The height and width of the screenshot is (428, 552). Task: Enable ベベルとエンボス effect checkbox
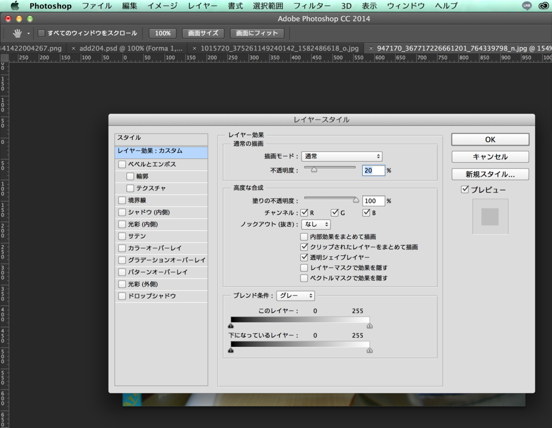click(122, 164)
